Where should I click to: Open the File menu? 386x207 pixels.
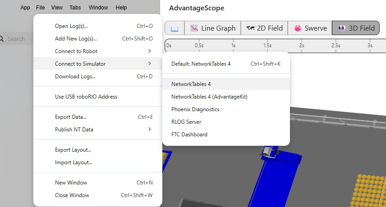pyautogui.click(x=41, y=8)
